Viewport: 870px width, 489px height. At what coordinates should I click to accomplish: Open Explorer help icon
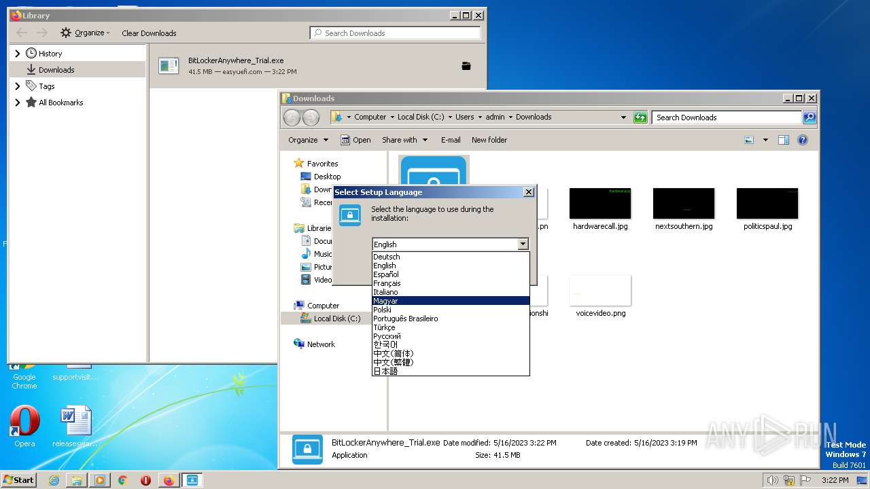tap(803, 140)
